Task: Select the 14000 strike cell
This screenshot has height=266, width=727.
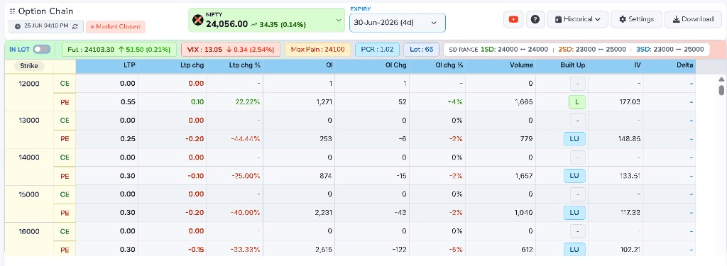Action: coord(29,167)
